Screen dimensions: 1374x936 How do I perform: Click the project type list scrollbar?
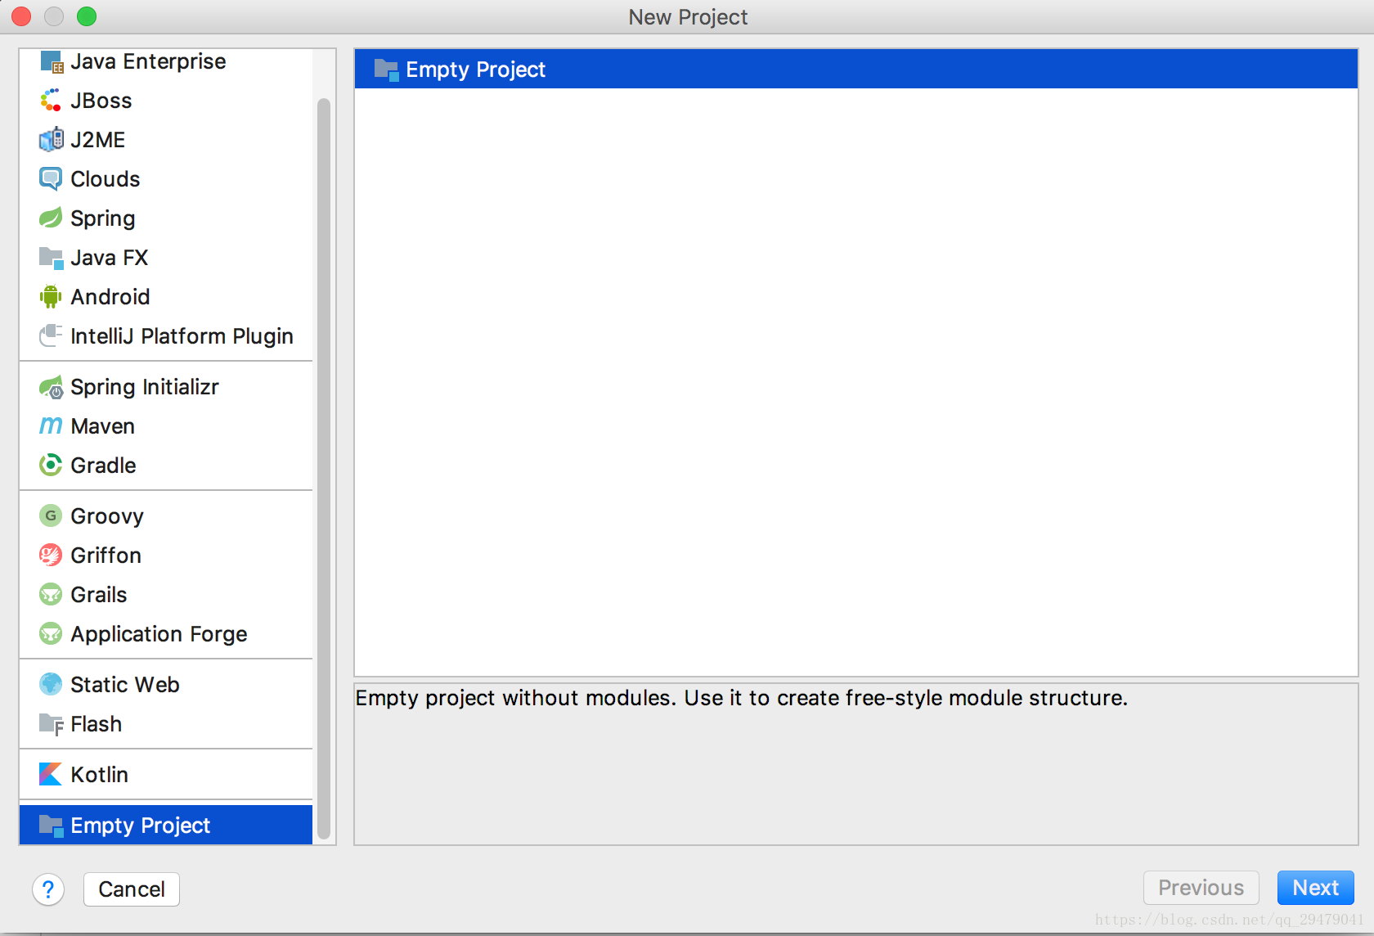[324, 468]
